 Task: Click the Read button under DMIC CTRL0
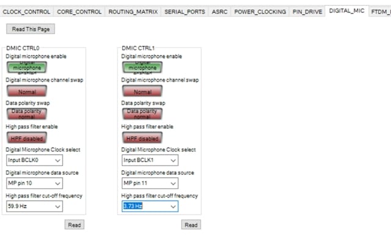pos(75,224)
